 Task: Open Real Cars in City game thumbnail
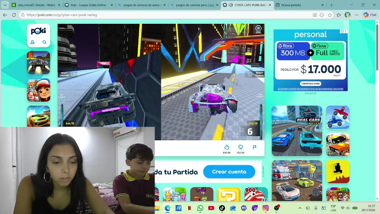(297, 131)
